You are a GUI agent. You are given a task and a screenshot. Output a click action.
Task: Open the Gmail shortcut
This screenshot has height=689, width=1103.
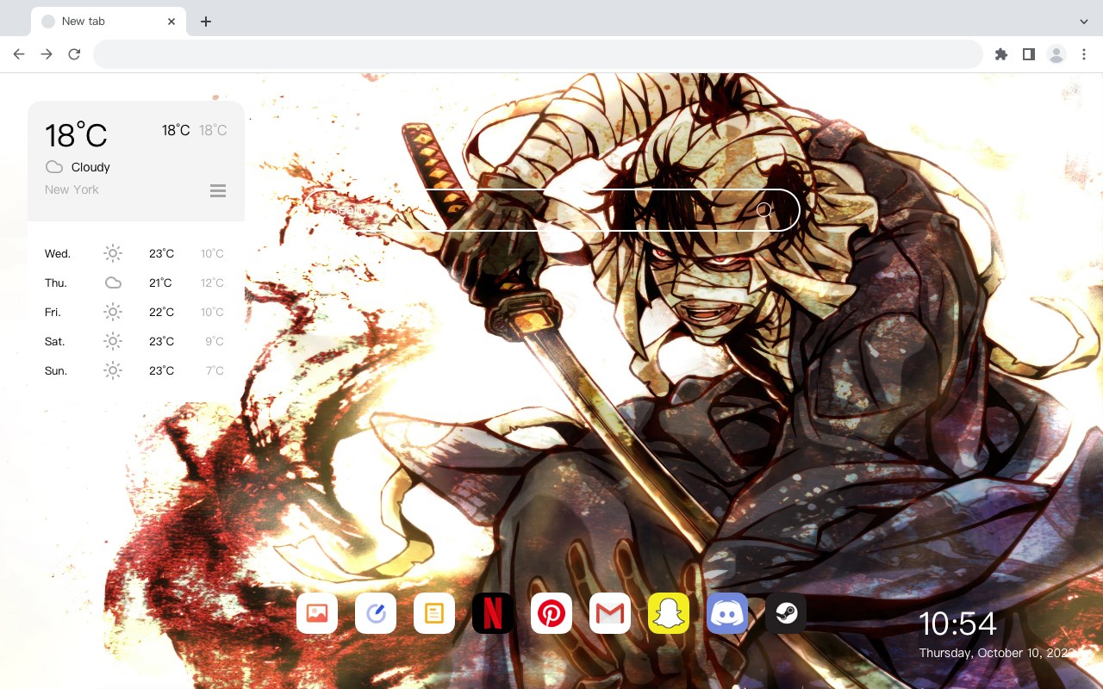[x=610, y=613]
